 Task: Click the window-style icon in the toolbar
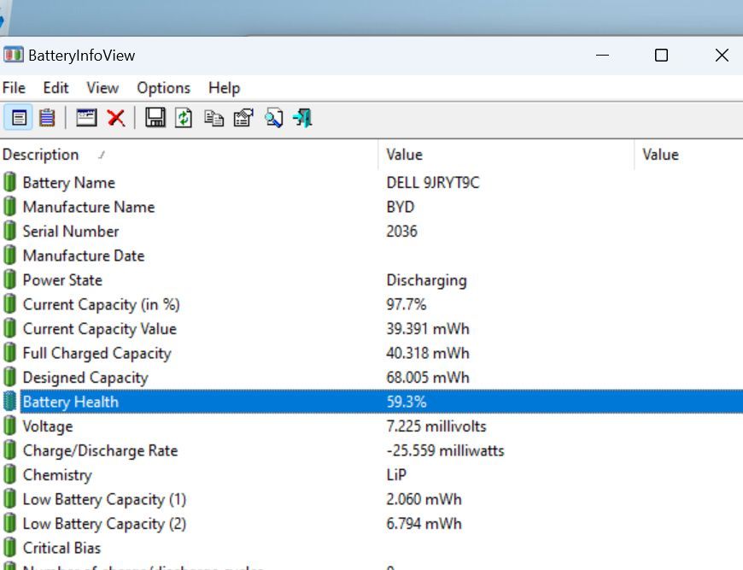[x=86, y=118]
